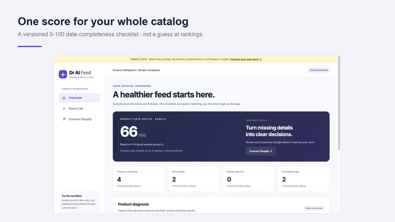The height and width of the screenshot is (222, 395).
Task: Select the Needs attention stat card
Action: tap(249, 179)
